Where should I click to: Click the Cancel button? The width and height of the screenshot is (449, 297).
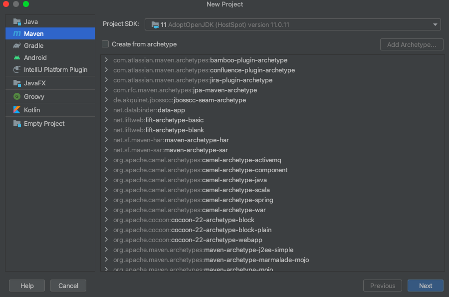68,286
